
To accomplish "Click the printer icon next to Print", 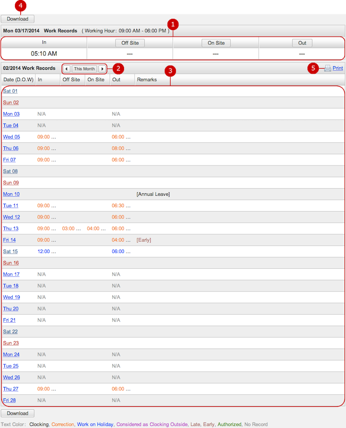I will click(x=327, y=68).
